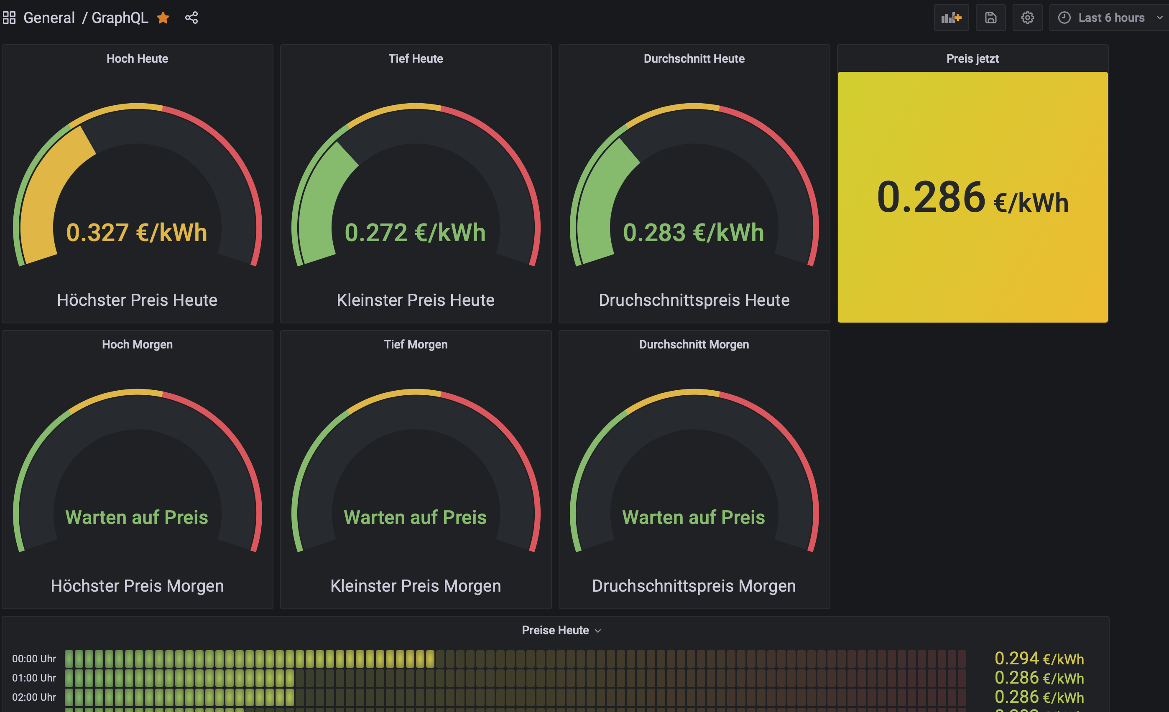Click the Preis jetzt panel title
1169x712 pixels.
[x=972, y=59]
